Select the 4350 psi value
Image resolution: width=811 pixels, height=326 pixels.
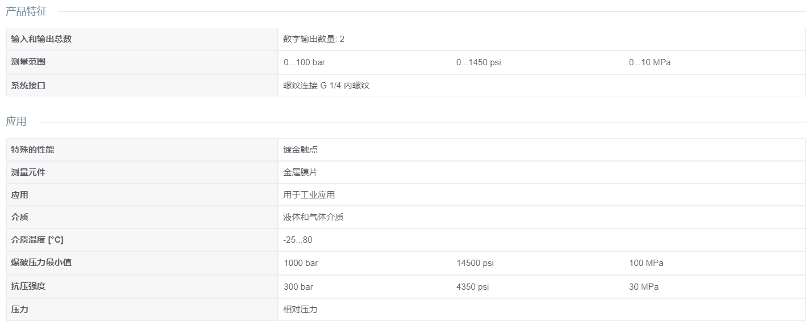[x=473, y=287]
